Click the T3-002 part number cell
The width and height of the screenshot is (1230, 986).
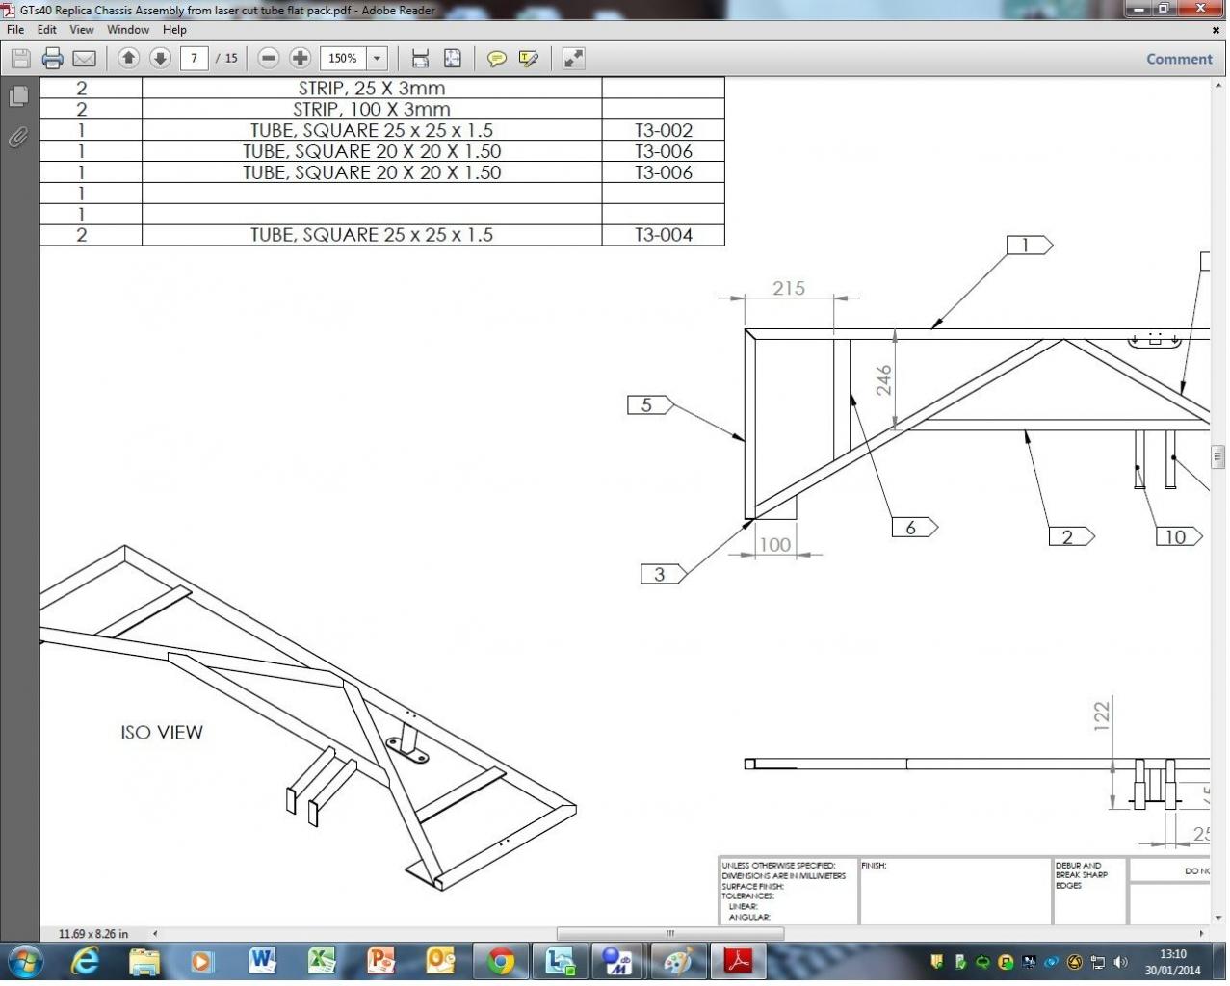point(664,130)
